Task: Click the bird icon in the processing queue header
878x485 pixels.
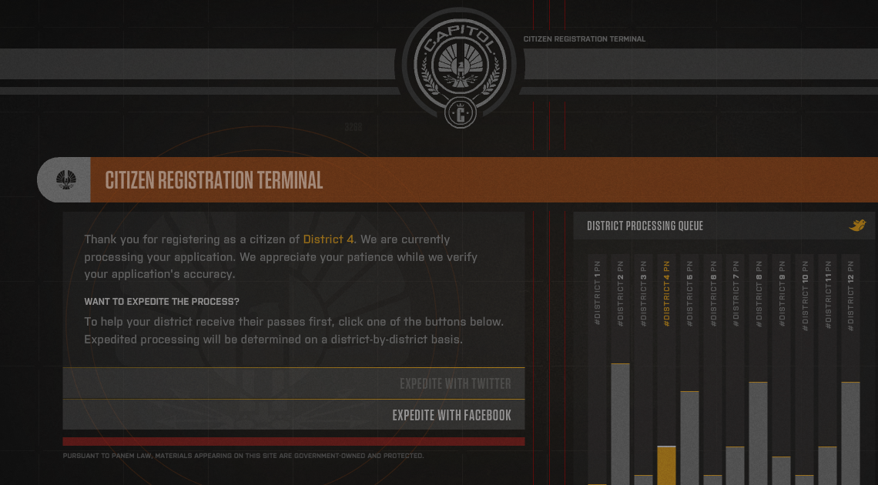Action: [x=856, y=225]
